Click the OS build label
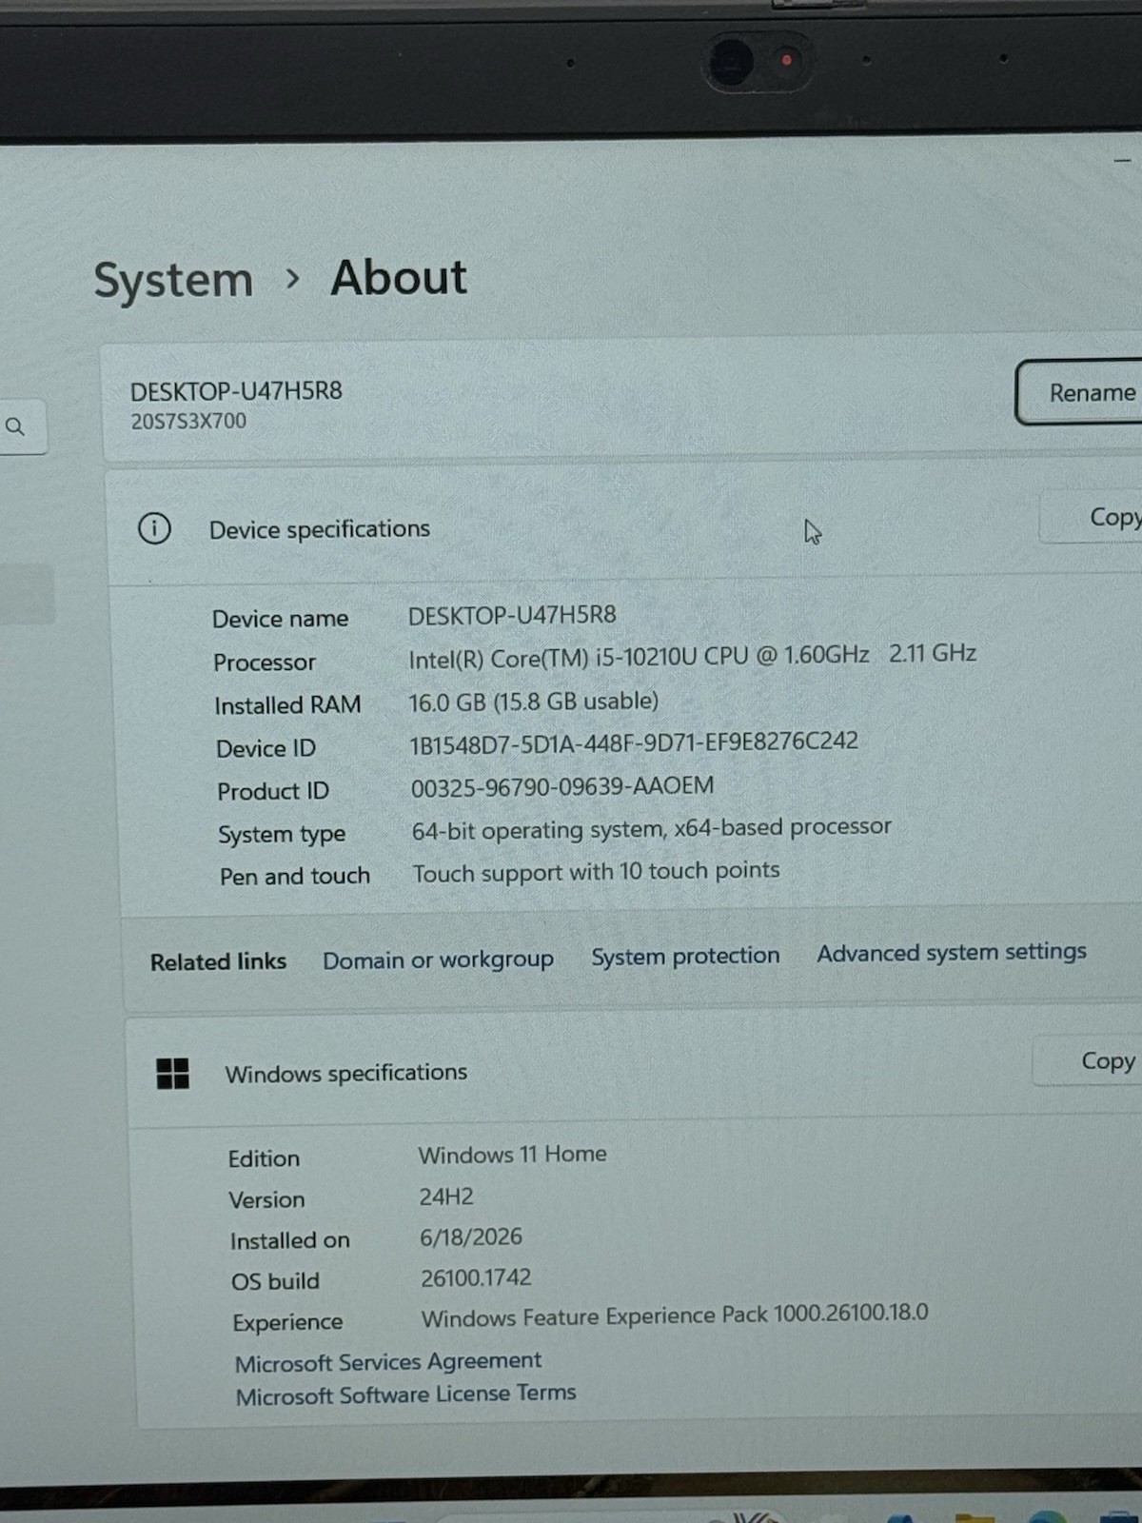The height and width of the screenshot is (1523, 1142). click(x=275, y=1281)
